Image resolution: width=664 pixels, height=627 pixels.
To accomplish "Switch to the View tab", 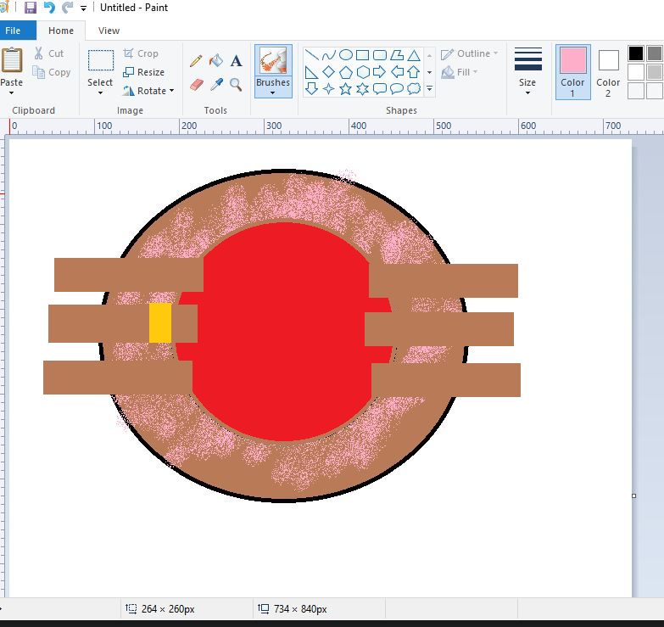I will pos(109,31).
